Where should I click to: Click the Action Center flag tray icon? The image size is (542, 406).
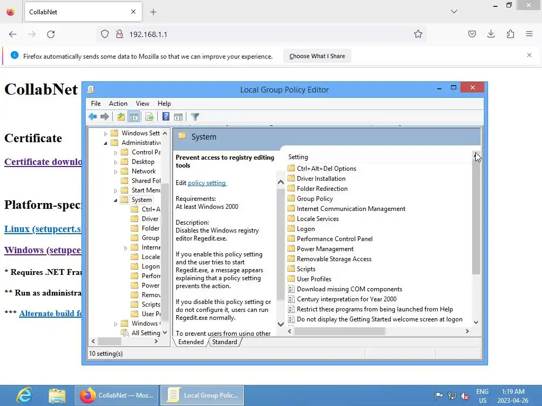(x=439, y=395)
